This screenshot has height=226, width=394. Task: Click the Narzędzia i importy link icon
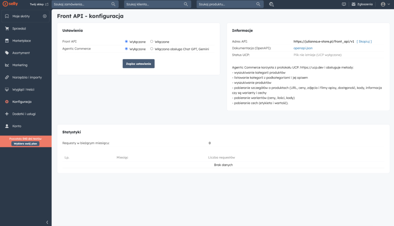click(x=7, y=77)
